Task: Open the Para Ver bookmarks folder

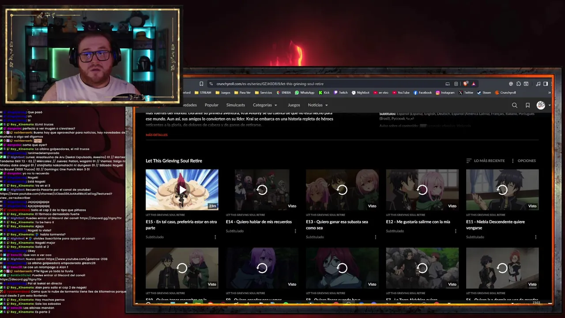Action: click(x=242, y=93)
